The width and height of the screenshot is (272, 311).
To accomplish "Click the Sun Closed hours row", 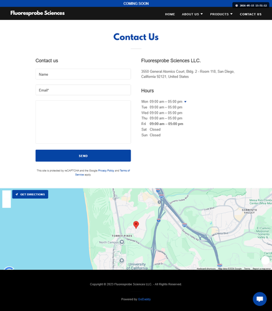I will [x=151, y=135].
